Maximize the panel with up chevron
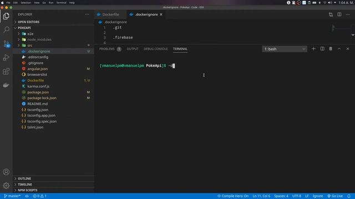This screenshot has width=355, height=199. (x=339, y=49)
